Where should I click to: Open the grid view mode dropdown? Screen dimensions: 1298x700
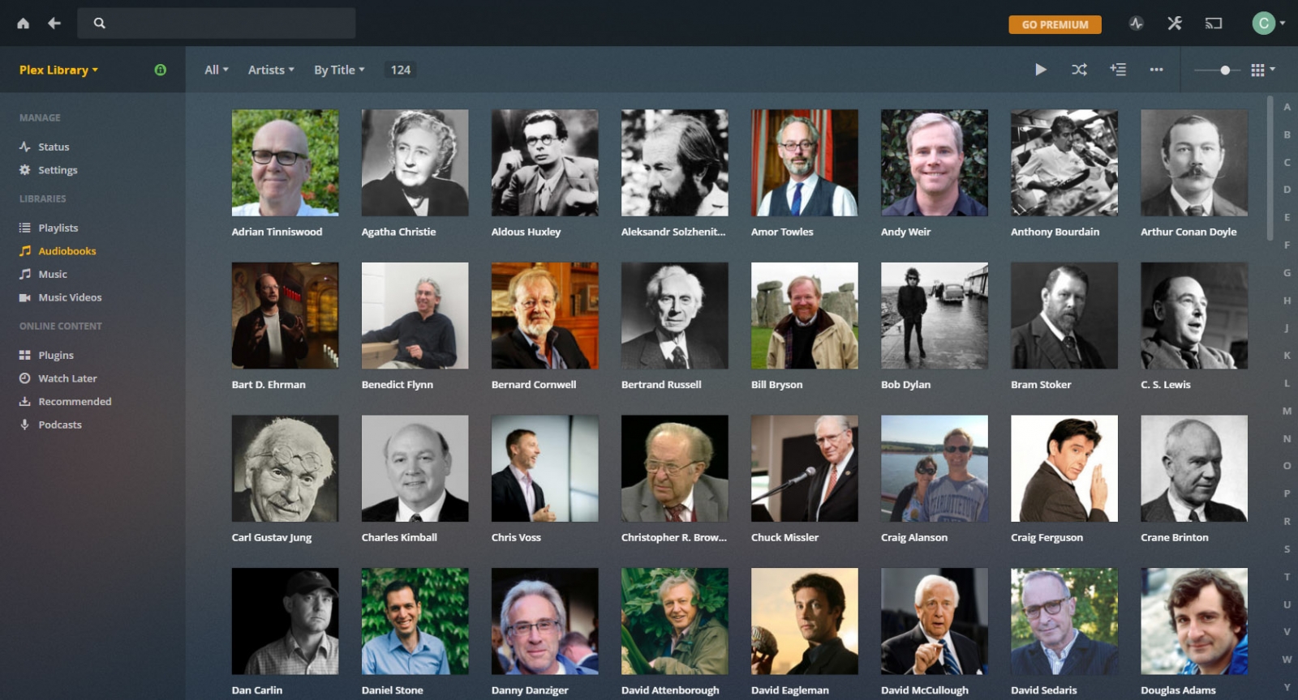click(1263, 70)
